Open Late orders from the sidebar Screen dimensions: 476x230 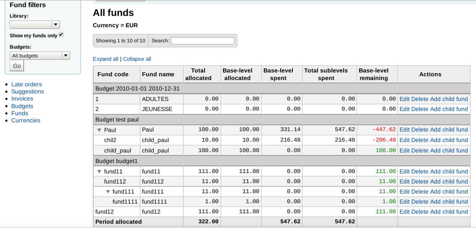pyautogui.click(x=26, y=84)
